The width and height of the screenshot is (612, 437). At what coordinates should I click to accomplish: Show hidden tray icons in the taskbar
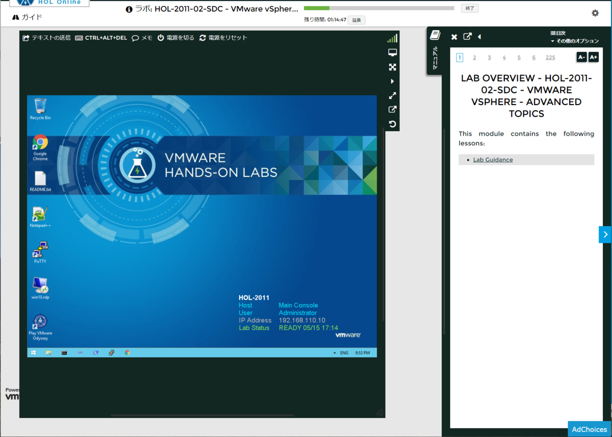point(335,353)
